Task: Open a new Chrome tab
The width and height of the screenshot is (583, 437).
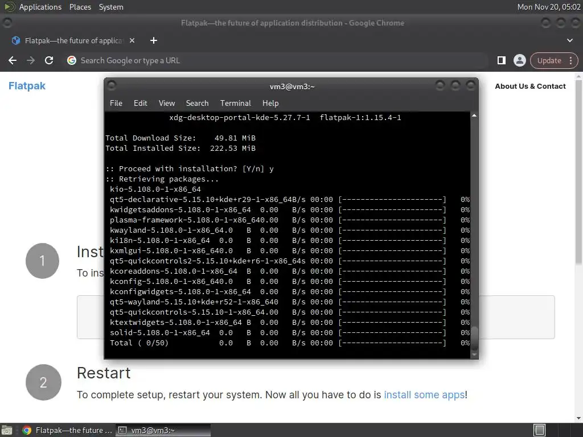Action: 154,40
